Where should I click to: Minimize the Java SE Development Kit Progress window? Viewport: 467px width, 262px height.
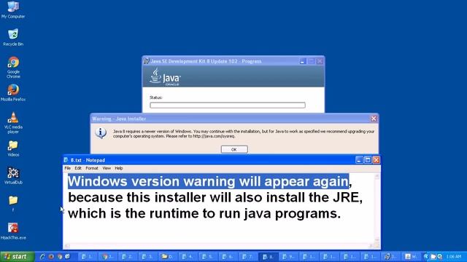pos(302,61)
